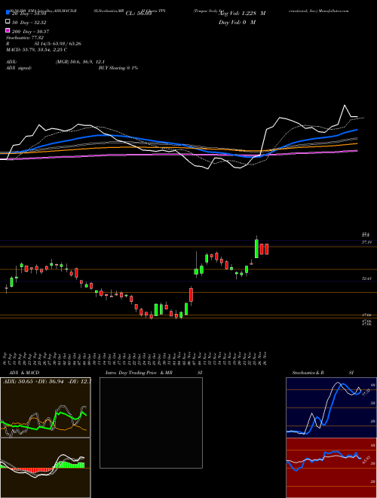Viewport: 377px width, 498px height.
Task: Click the 'SI 14/3' RSI values line
Action: coord(58,44)
